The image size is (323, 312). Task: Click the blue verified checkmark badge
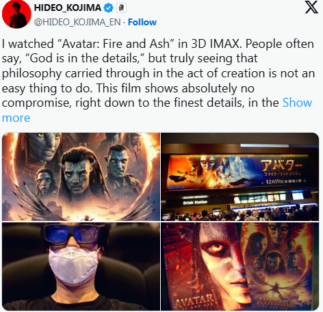[x=108, y=8]
